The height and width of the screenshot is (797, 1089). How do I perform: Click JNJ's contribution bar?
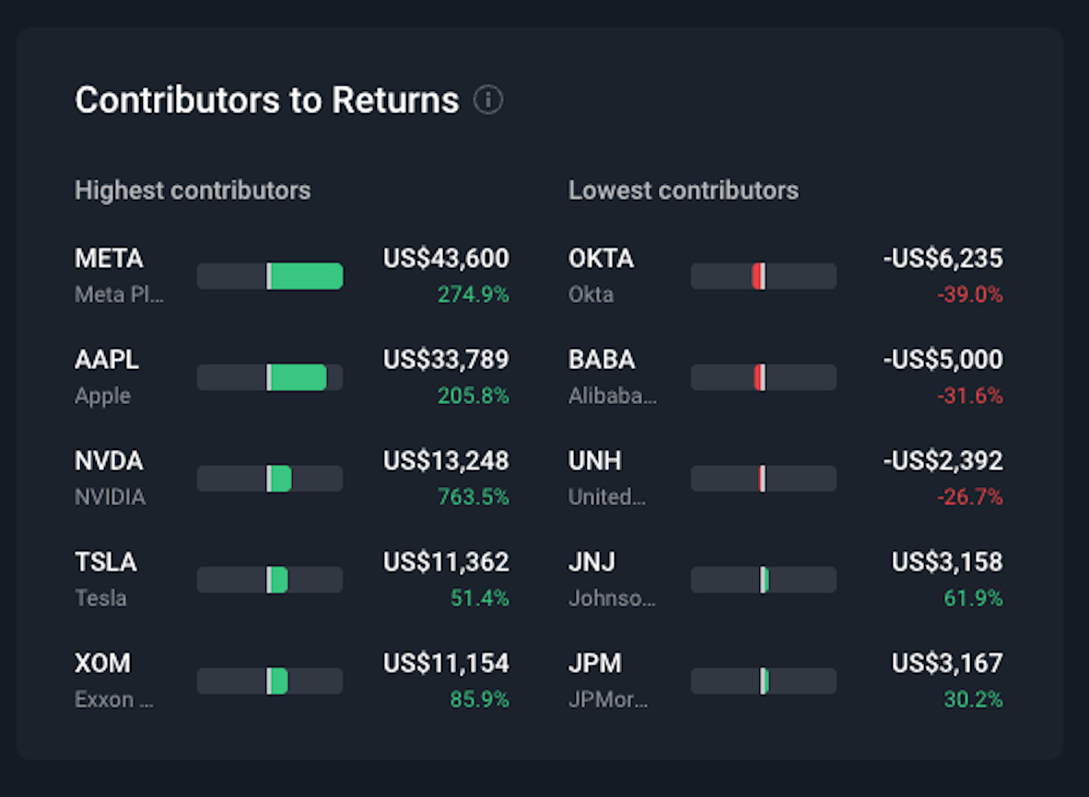[x=764, y=580]
